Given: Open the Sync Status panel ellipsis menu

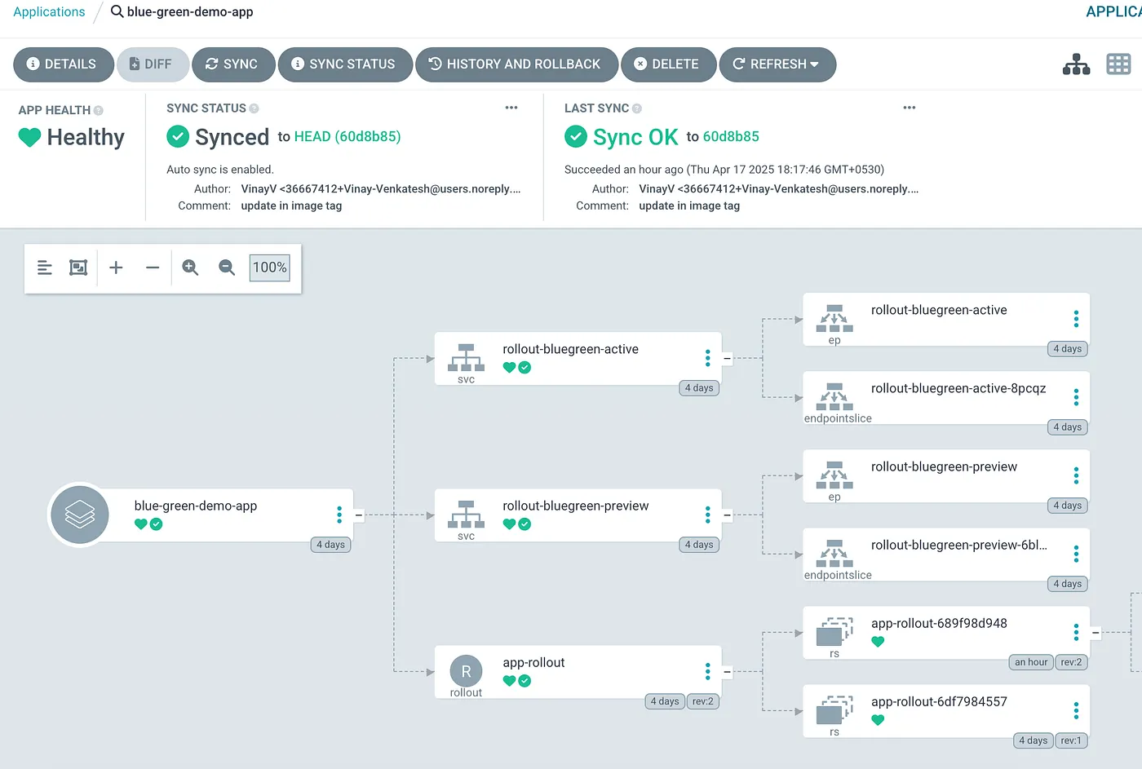Looking at the screenshot, I should (x=511, y=108).
